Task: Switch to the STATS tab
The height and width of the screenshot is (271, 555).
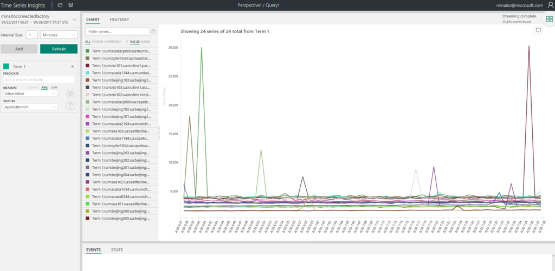Action: 117,250
